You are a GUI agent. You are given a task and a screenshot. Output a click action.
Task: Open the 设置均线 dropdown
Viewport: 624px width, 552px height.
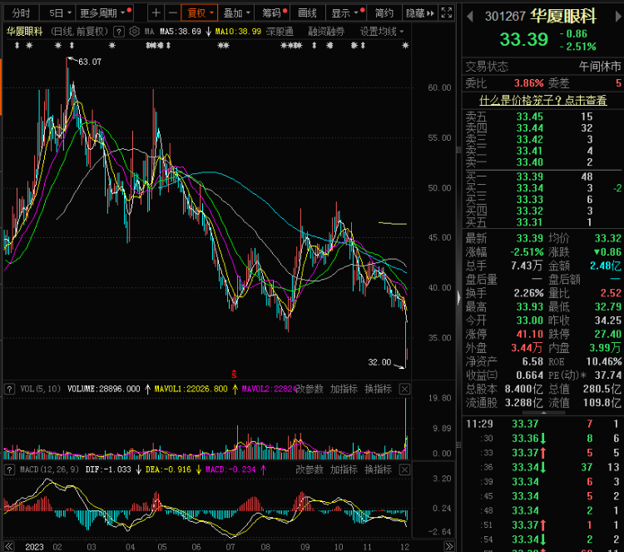click(382, 31)
